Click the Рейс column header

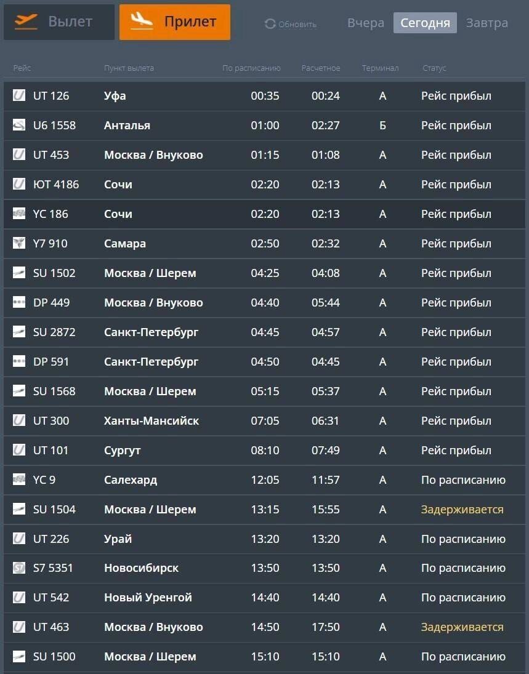point(22,68)
